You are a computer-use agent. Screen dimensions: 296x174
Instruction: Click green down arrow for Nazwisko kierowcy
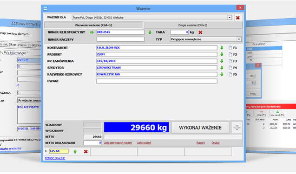(222, 74)
